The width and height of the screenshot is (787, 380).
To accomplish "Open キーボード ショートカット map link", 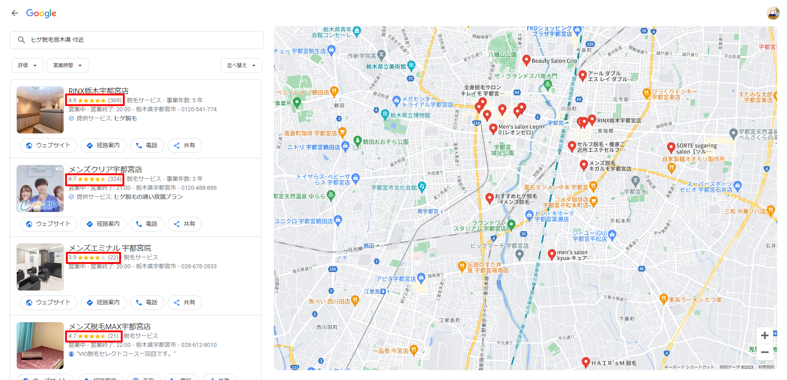I will coord(689,367).
